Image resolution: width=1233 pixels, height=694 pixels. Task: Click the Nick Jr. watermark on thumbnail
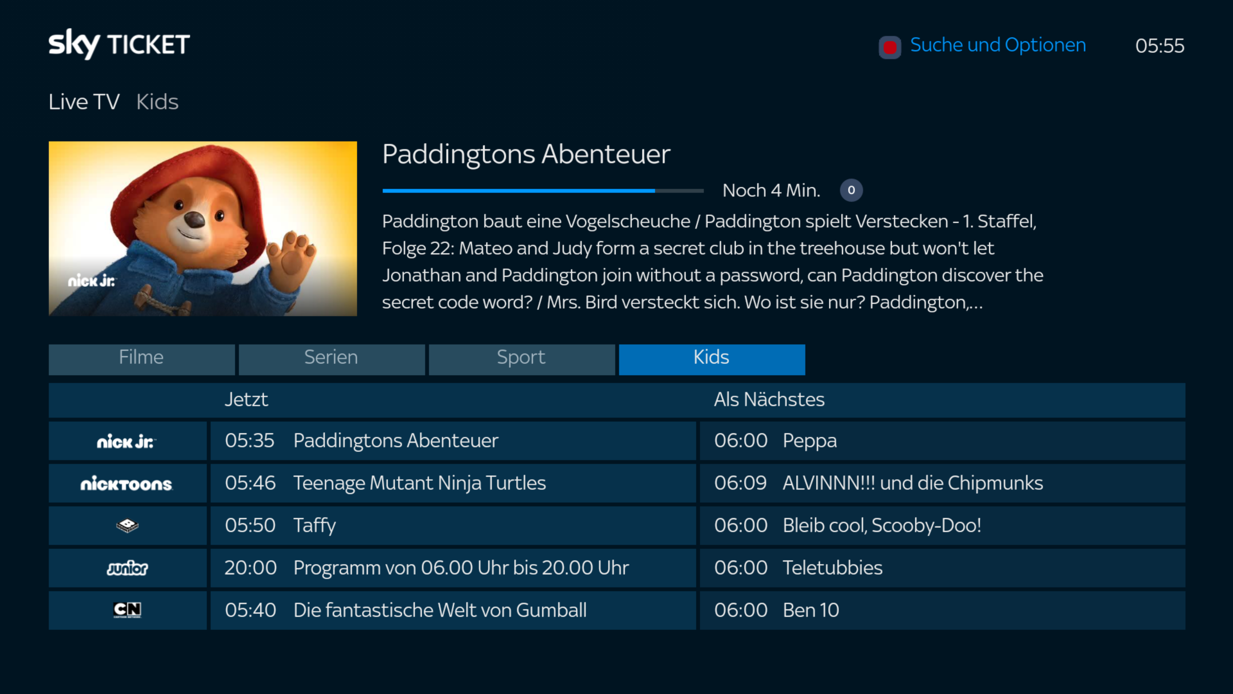[x=92, y=281]
